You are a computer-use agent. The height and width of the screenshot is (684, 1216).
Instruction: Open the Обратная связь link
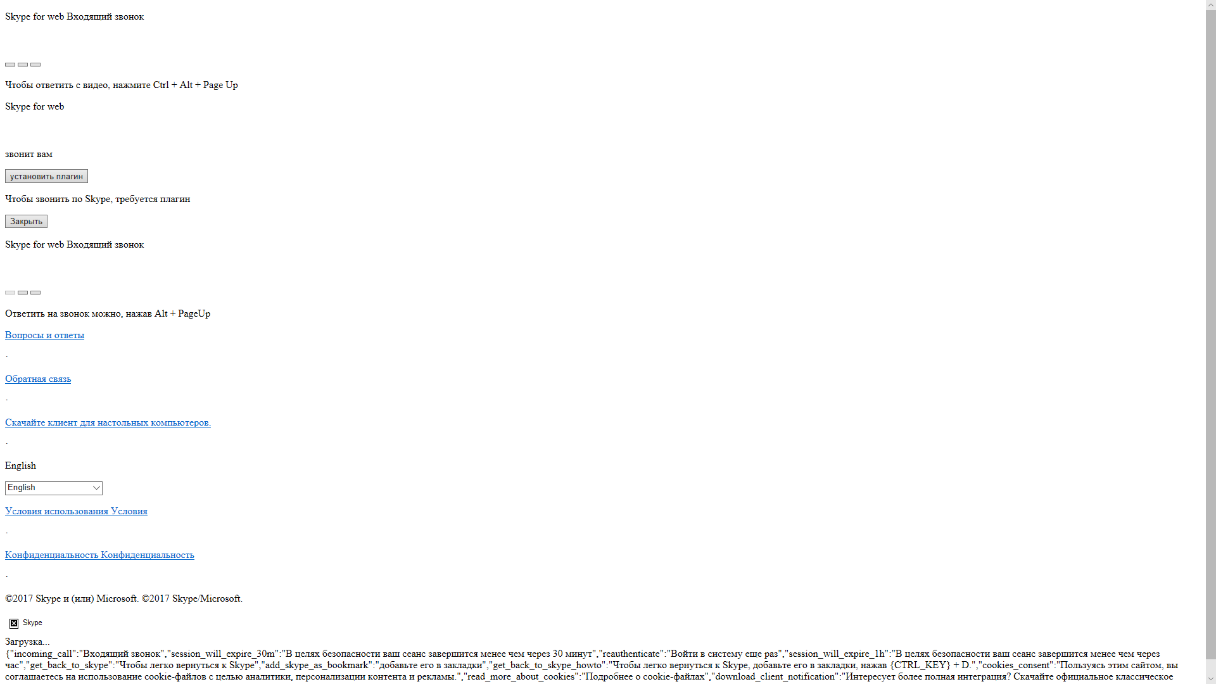click(37, 378)
